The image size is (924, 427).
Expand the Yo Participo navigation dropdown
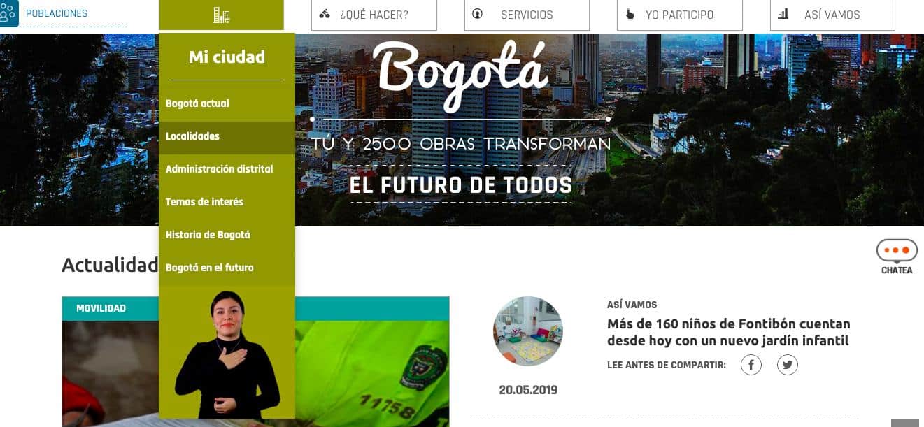coord(680,15)
